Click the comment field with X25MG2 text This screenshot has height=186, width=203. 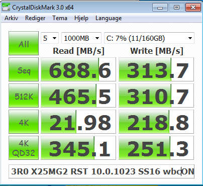click(x=101, y=171)
